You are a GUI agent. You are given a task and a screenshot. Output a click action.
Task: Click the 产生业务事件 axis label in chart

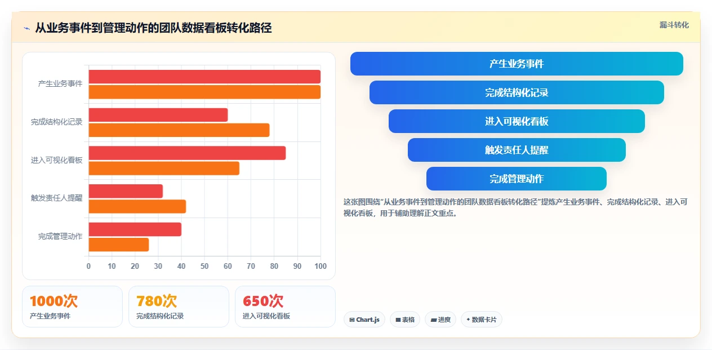coord(60,83)
